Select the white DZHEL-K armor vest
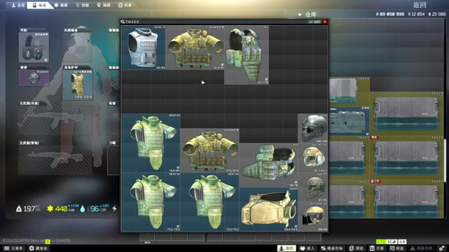The height and width of the screenshot is (252, 449). (x=143, y=48)
